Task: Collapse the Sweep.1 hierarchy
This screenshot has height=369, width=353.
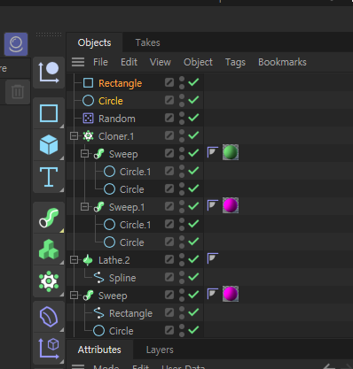Action: [84, 207]
